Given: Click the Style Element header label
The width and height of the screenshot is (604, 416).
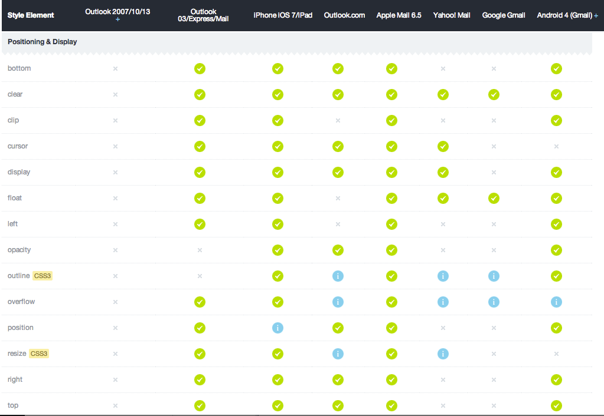Looking at the screenshot, I should click(x=31, y=15).
